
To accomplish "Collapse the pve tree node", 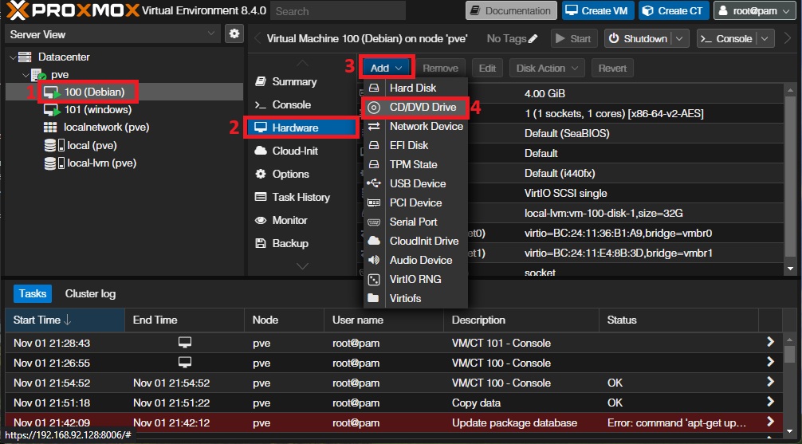I will [x=26, y=75].
